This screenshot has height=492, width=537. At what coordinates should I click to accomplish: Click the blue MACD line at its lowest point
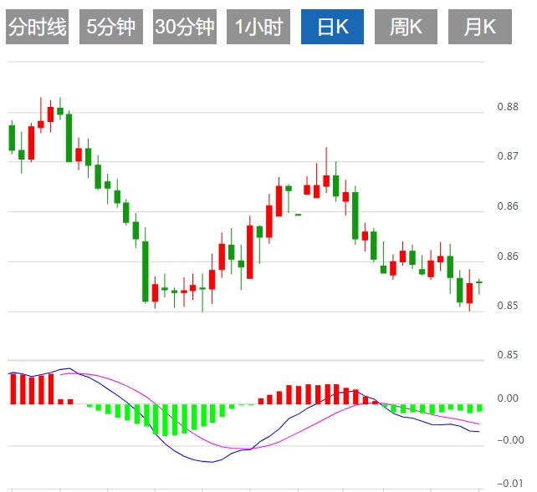(x=211, y=461)
